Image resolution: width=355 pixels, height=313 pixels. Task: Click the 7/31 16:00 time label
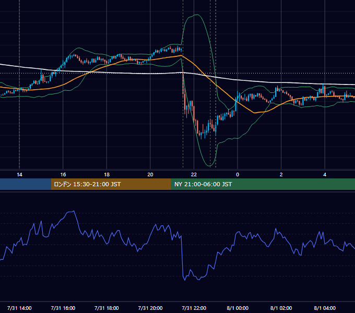pos(63,308)
